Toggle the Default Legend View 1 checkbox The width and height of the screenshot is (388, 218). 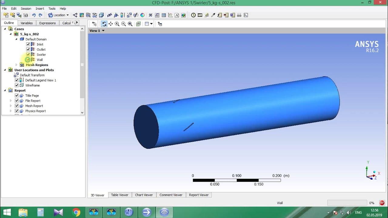17,80
